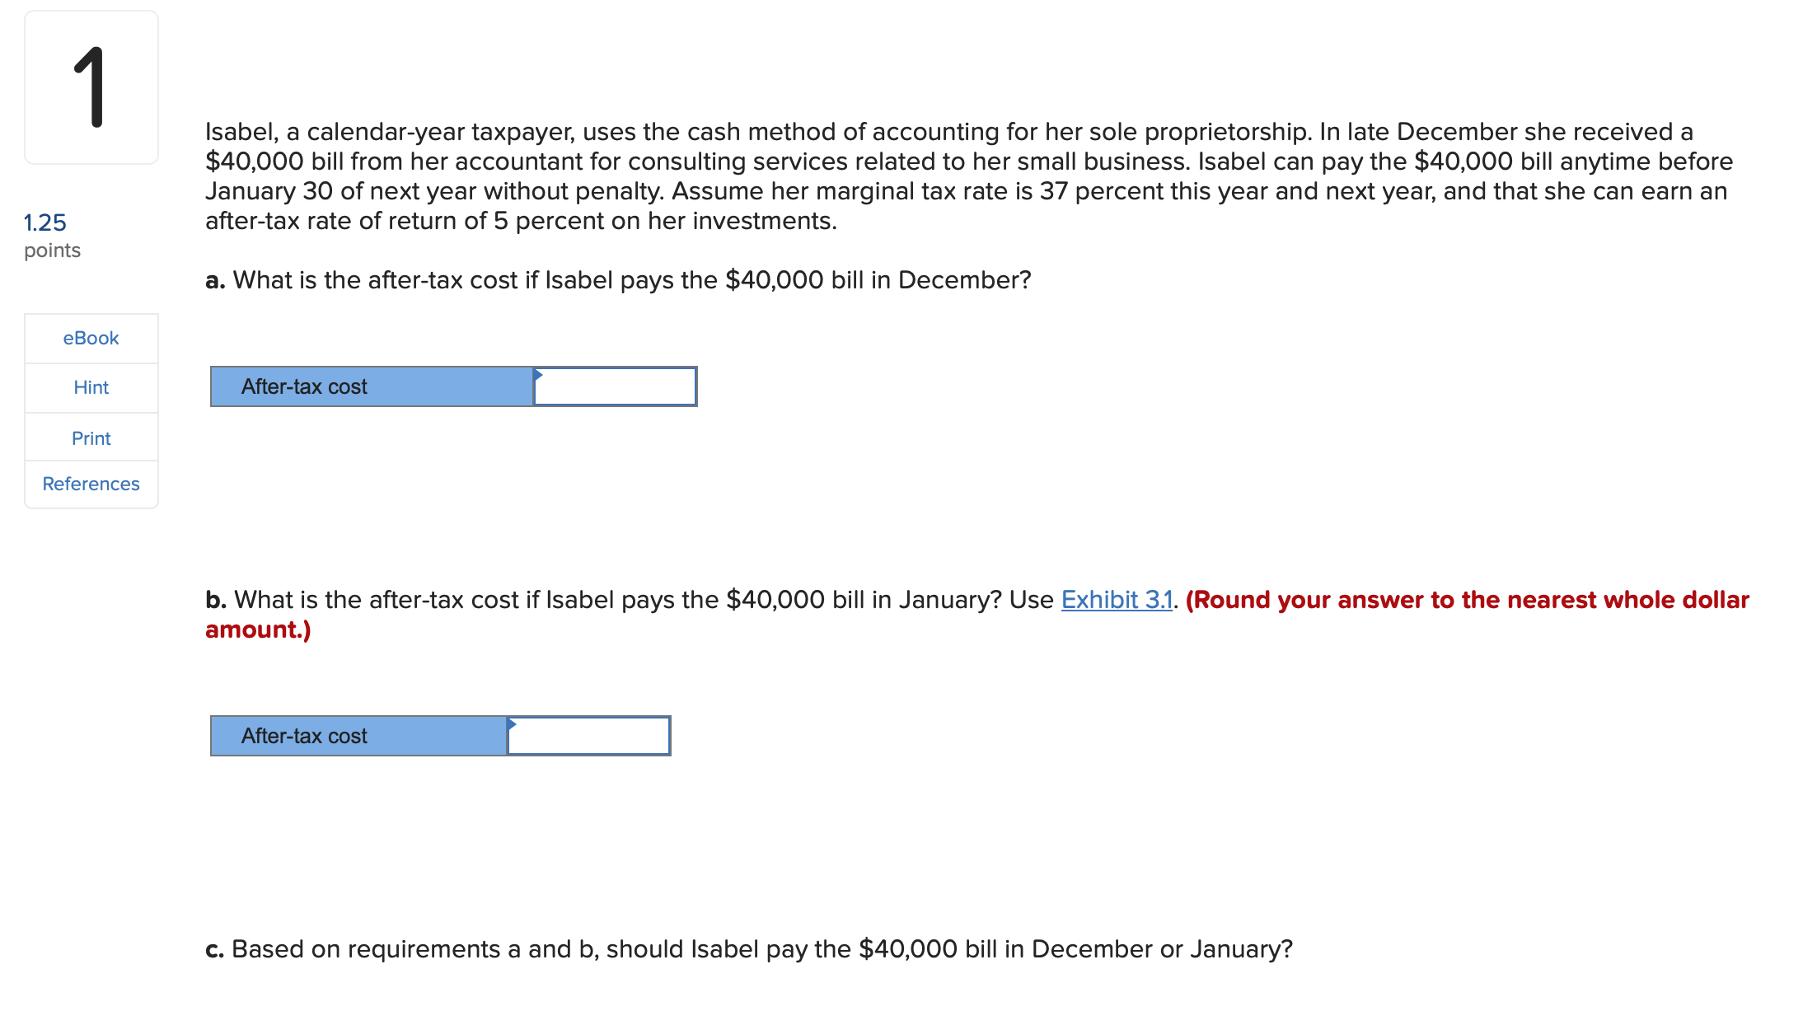
Task: Click the red rounding instruction text
Action: coord(1467,600)
